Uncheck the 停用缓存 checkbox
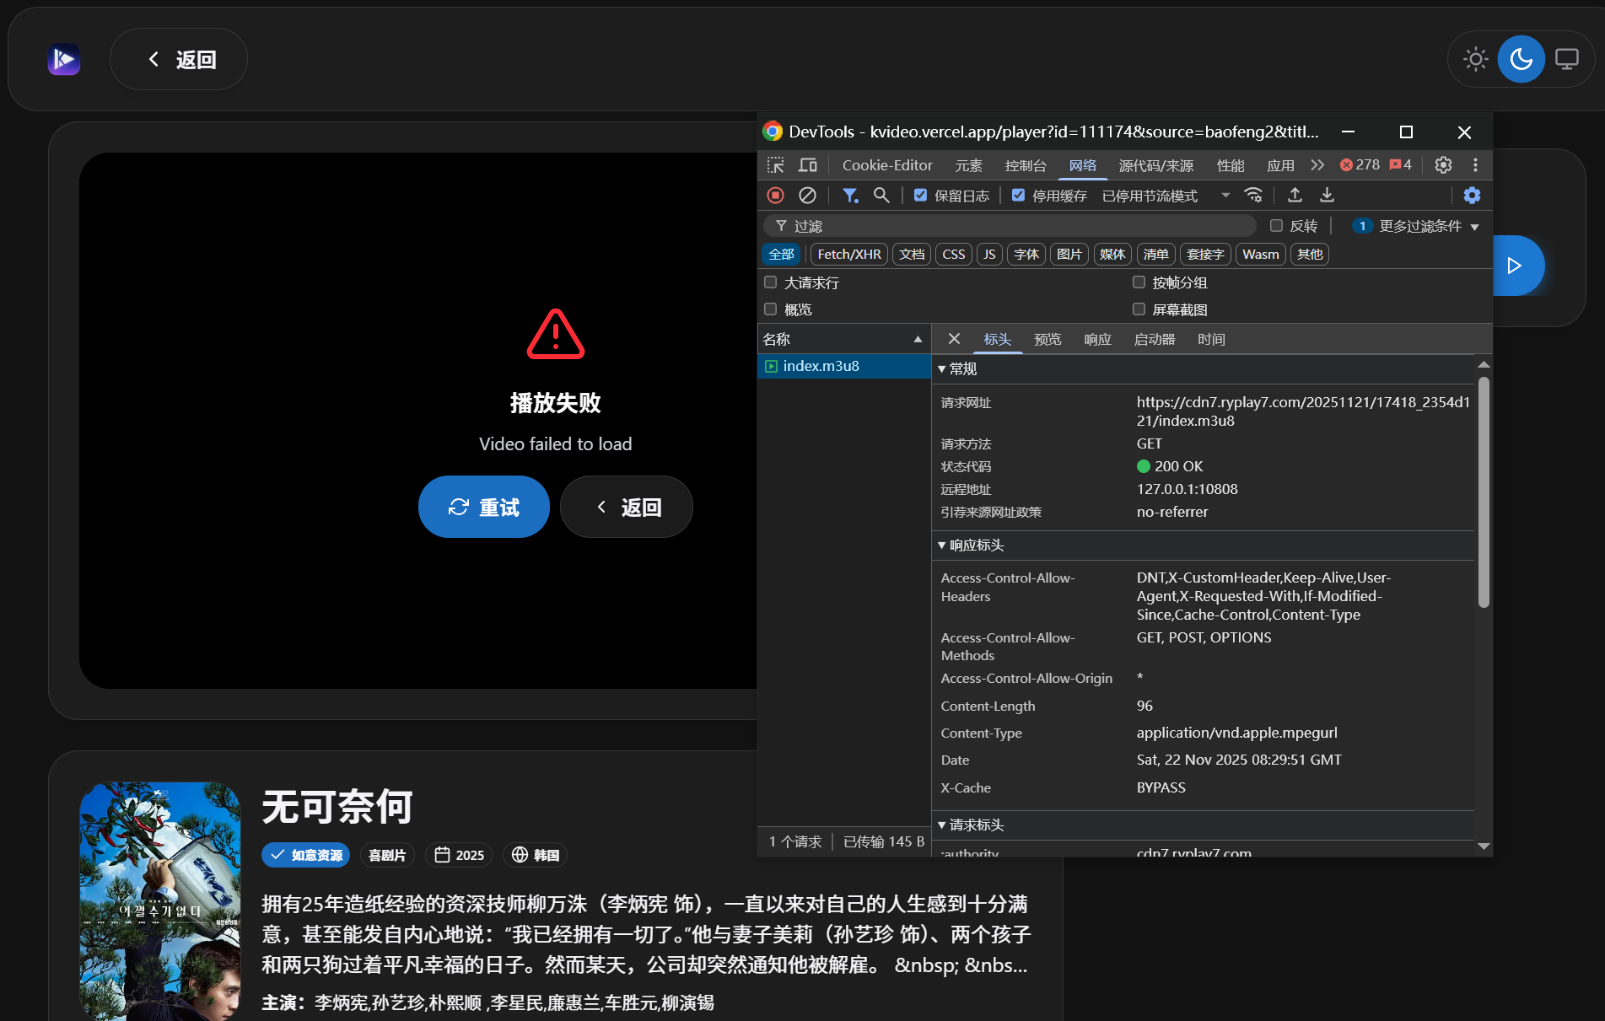Image resolution: width=1605 pixels, height=1021 pixels. (1019, 196)
